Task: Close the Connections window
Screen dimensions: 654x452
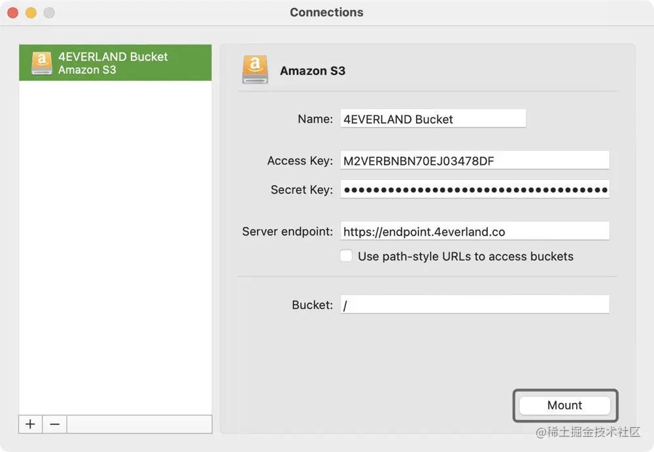Action: (x=13, y=13)
